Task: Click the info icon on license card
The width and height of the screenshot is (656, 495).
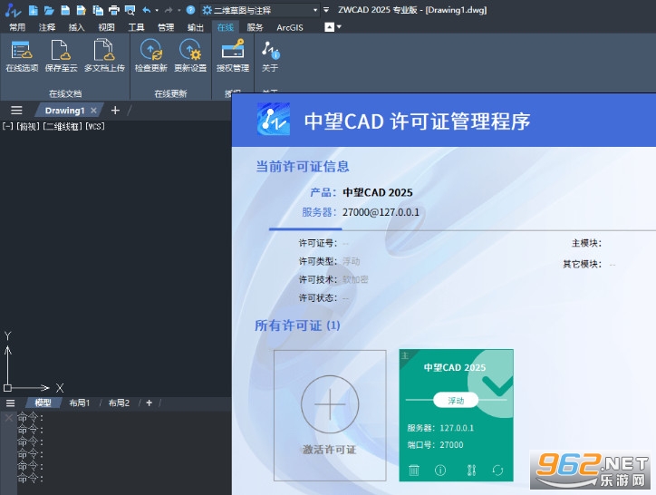Action: point(440,471)
